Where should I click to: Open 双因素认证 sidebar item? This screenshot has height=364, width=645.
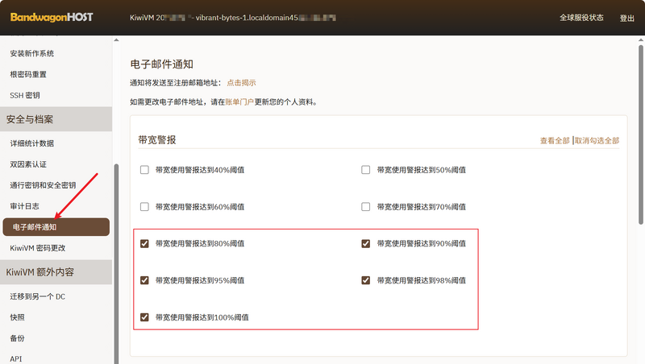coord(28,164)
